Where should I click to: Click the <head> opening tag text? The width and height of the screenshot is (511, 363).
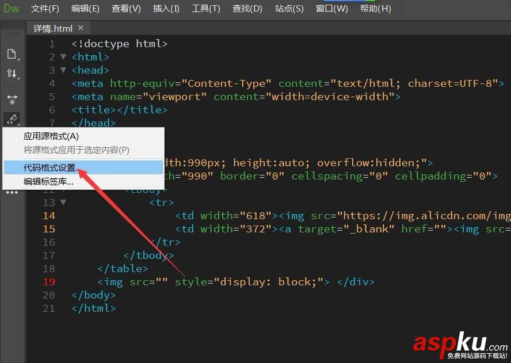point(90,70)
